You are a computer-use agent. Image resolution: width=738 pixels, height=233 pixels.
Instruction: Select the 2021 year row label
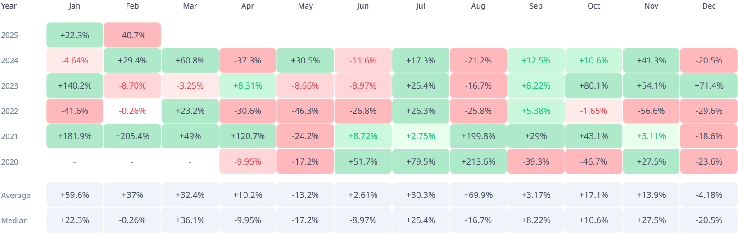9,136
